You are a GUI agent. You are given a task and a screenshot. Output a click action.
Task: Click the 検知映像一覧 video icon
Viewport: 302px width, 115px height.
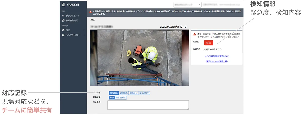point(63,20)
